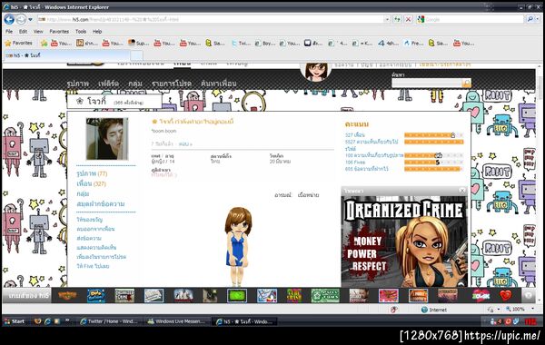Image resolution: width=545 pixels, height=345 pixels.
Task: Click the red Stop loading icon
Action: (x=409, y=19)
